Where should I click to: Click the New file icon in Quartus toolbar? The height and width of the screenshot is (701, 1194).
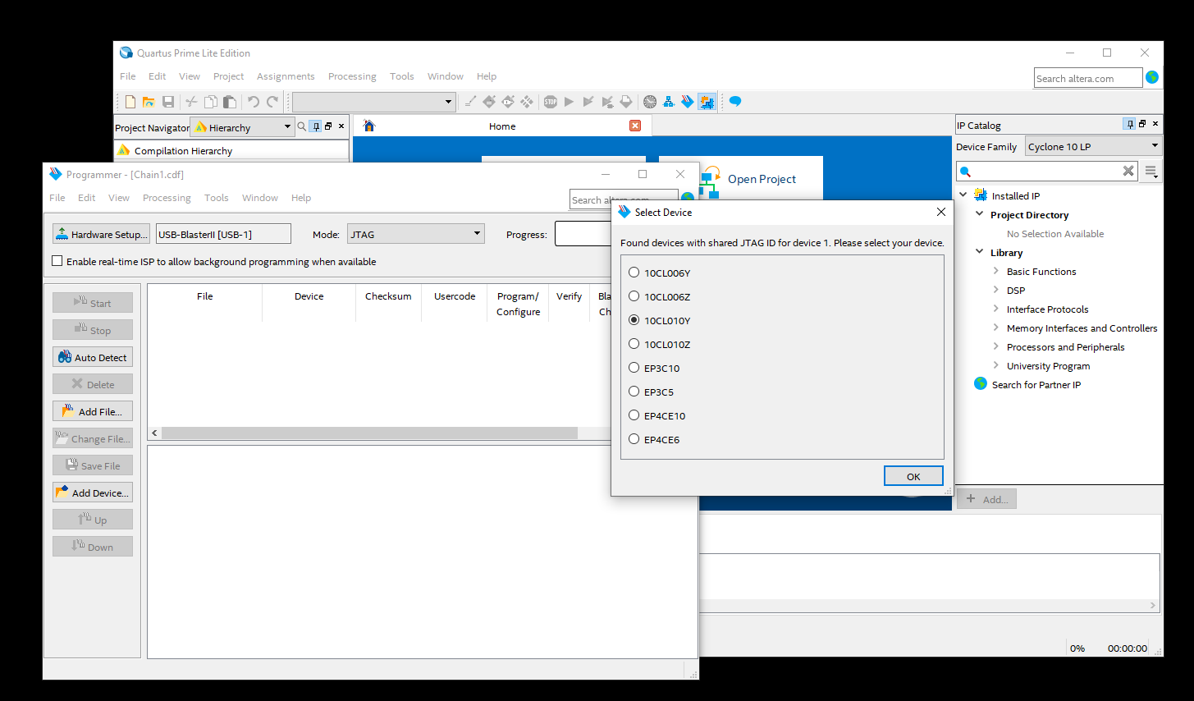[130, 102]
